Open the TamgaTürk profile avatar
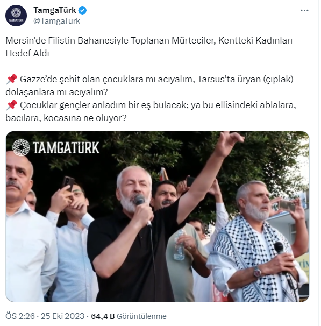The height and width of the screenshot is (326, 321). 16,16
